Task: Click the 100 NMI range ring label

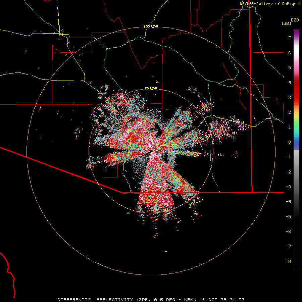Action: 151,27
